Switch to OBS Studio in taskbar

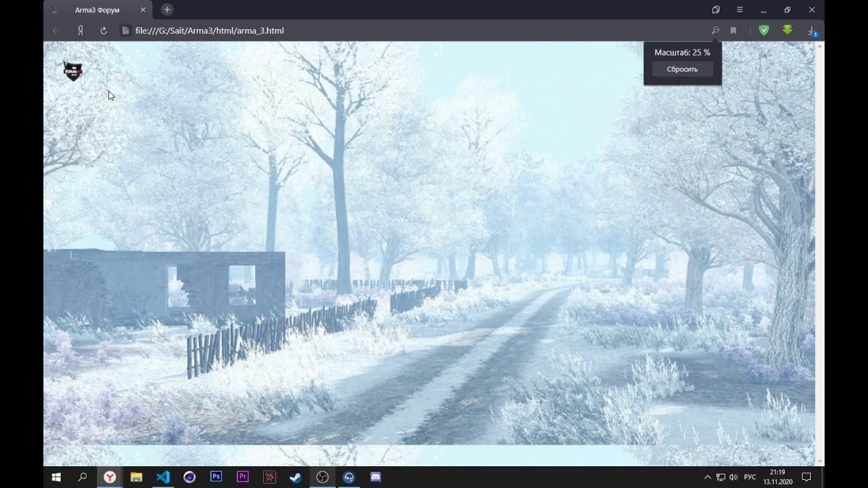pos(323,477)
